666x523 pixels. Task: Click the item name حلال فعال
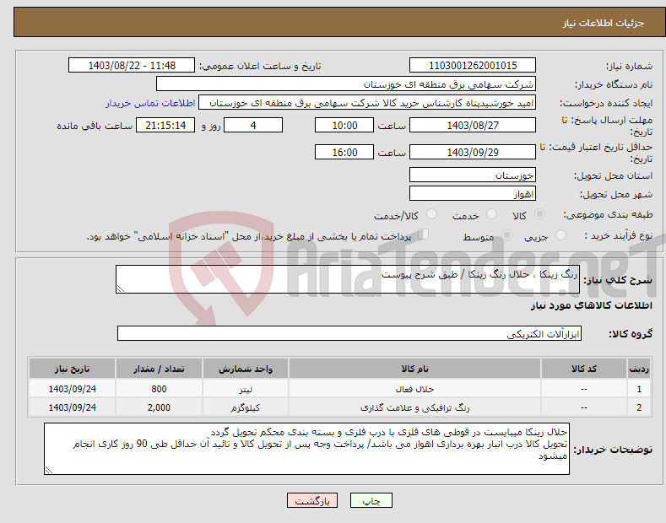click(x=414, y=389)
